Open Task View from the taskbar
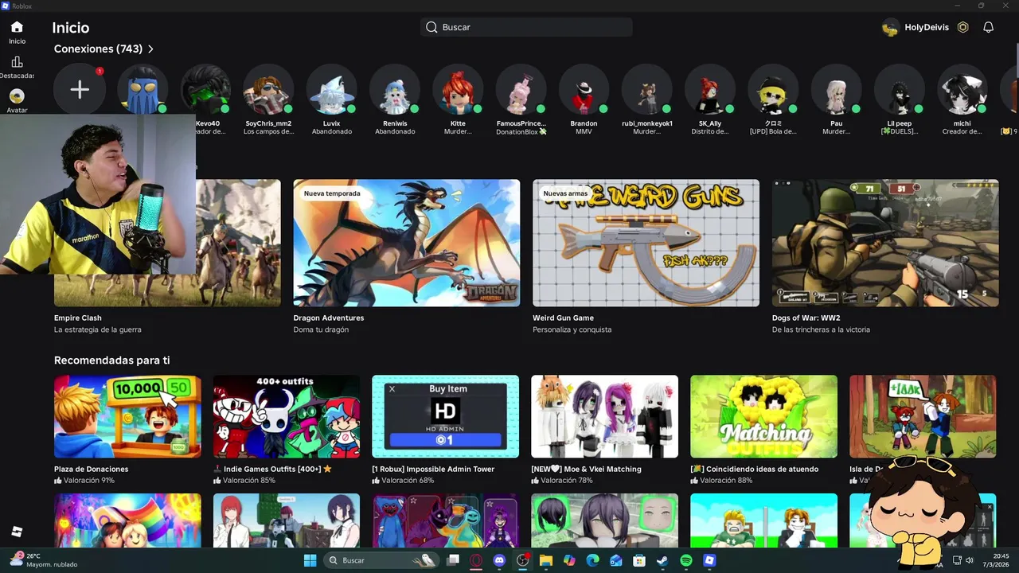1019x573 pixels. pyautogui.click(x=453, y=560)
